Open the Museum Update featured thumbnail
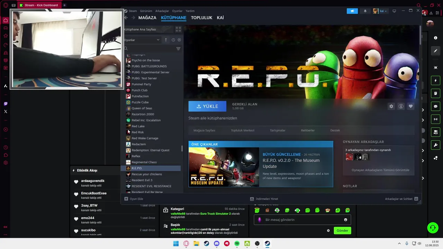443x249 pixels. pyautogui.click(x=224, y=167)
